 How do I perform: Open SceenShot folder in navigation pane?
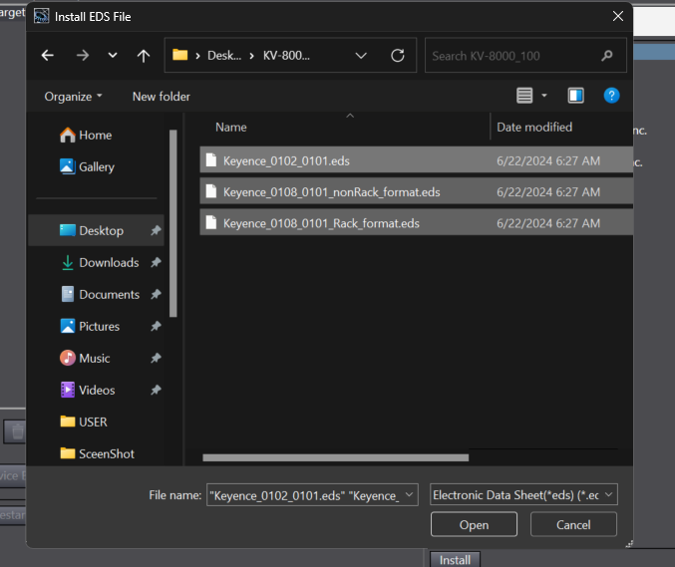[x=98, y=453]
